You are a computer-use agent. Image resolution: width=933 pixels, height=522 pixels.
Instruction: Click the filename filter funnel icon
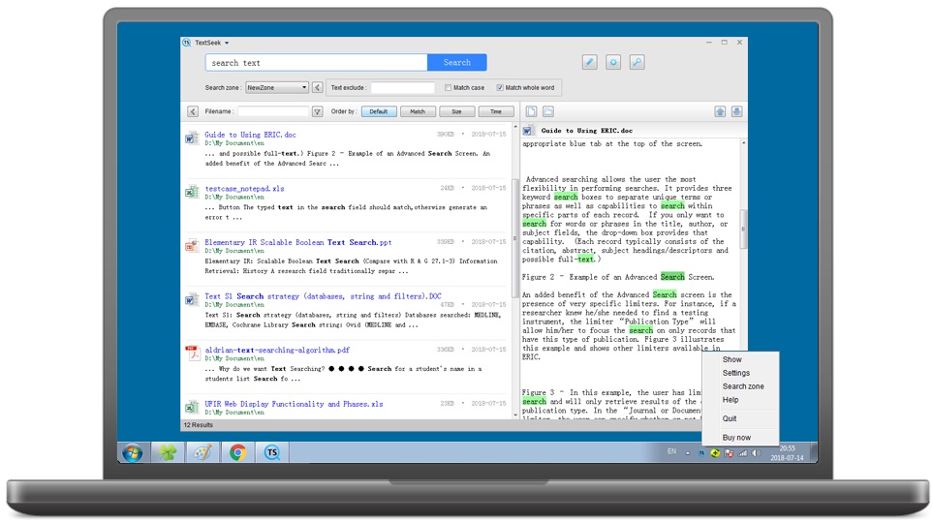pos(317,112)
